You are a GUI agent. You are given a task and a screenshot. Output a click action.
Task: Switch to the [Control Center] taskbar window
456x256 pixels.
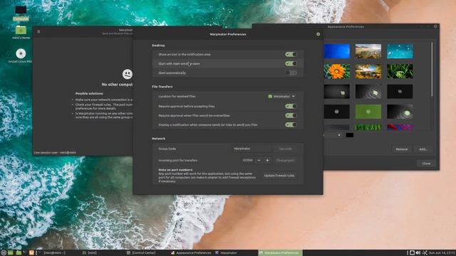tap(143, 253)
